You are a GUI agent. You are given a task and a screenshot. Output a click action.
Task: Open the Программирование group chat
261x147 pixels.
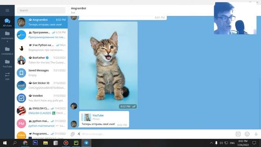point(41,35)
